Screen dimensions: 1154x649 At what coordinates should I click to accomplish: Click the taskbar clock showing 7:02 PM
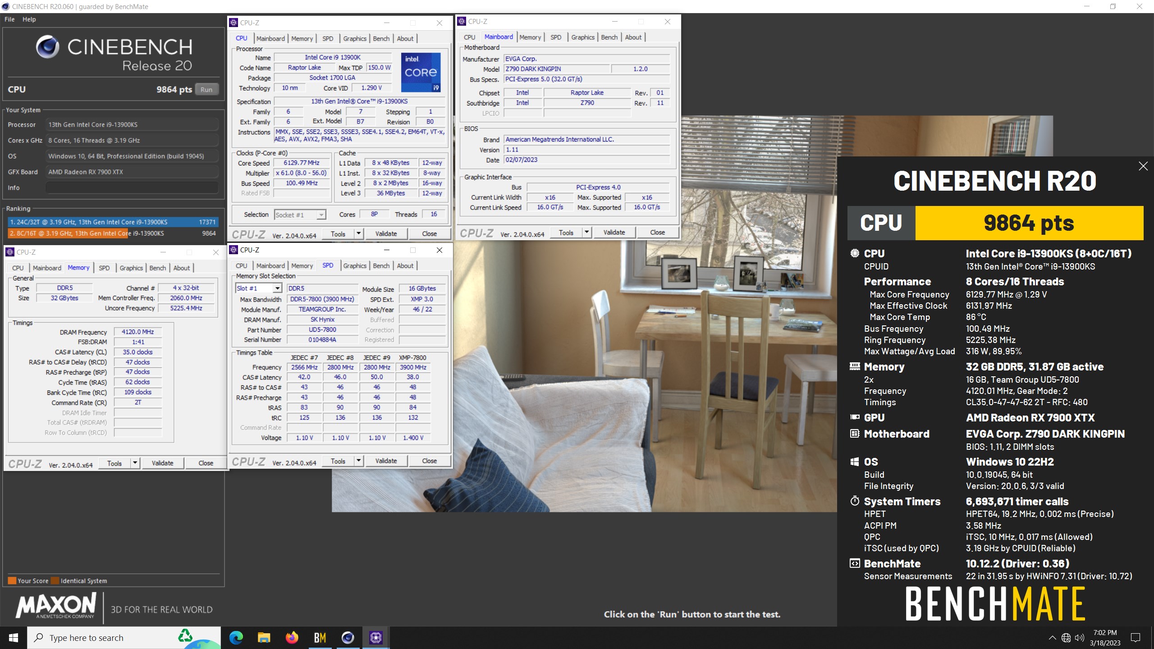(x=1105, y=638)
